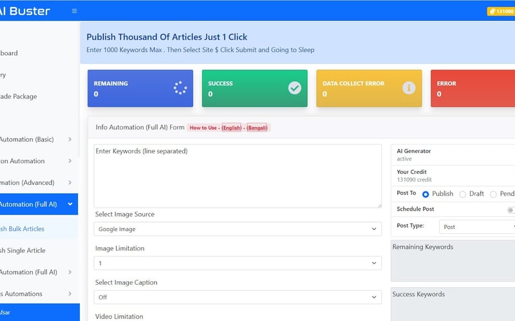515x321 pixels.
Task: Click the Data Collect Error info icon
Action: click(409, 88)
